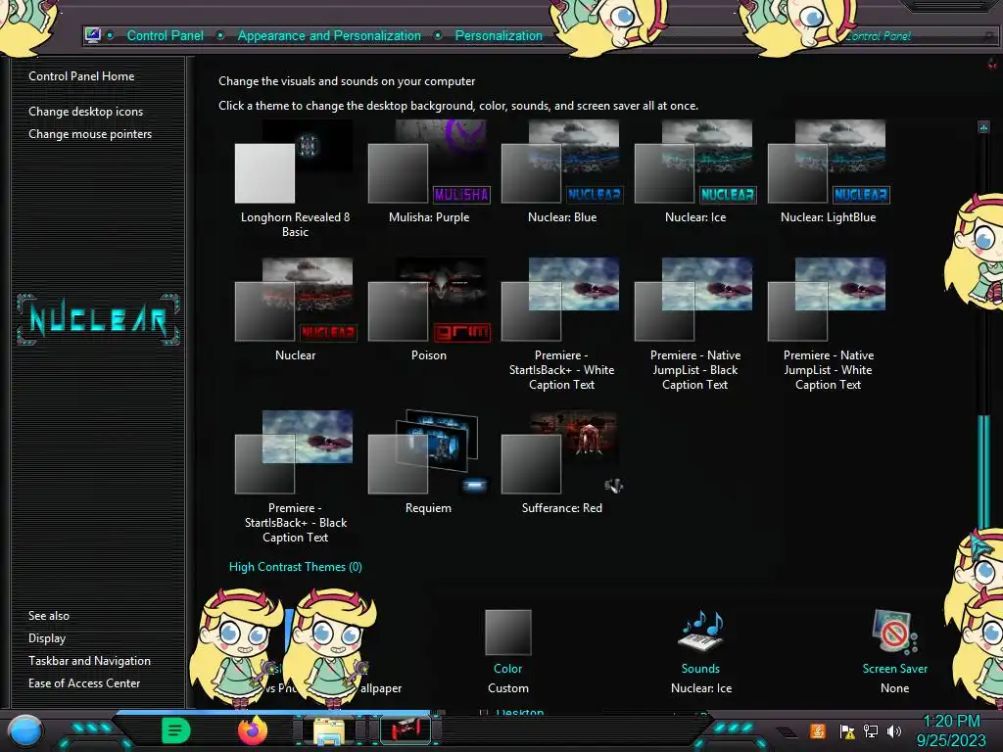Open Control Panel Home
The width and height of the screenshot is (1003, 752).
(81, 76)
